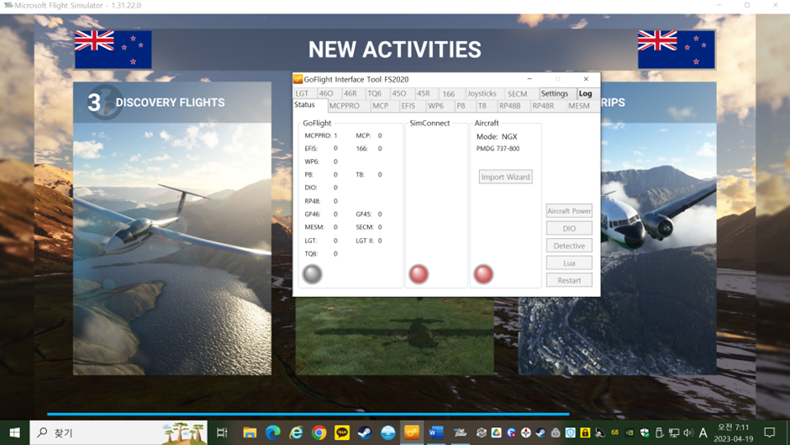Open Google Chrome from the taskbar
This screenshot has height=445, width=790.
point(319,433)
